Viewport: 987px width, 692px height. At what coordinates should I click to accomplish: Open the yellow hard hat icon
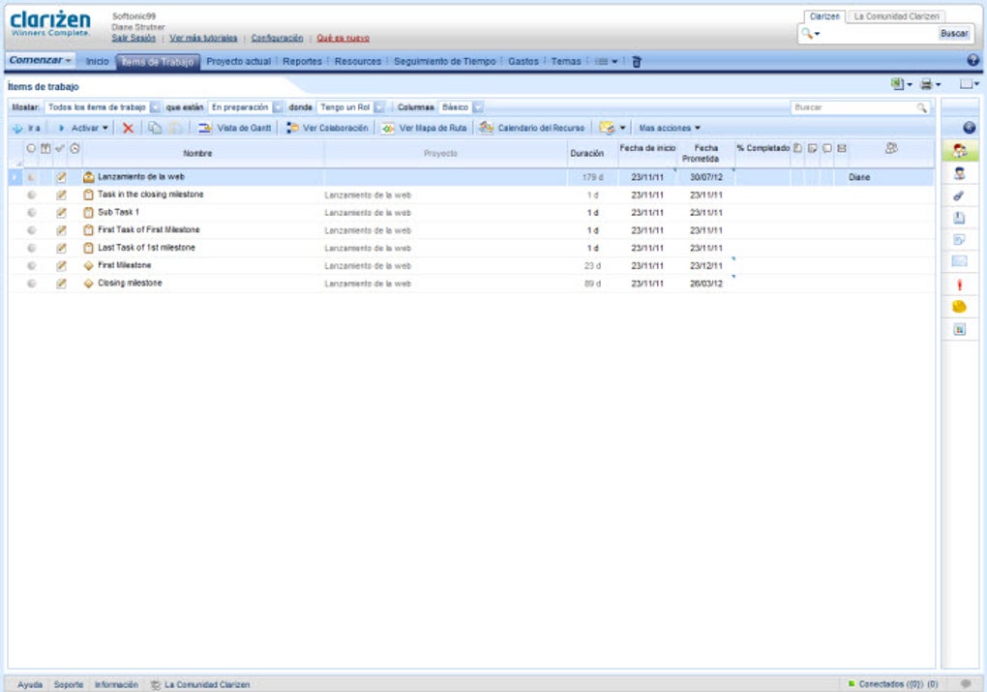(959, 307)
